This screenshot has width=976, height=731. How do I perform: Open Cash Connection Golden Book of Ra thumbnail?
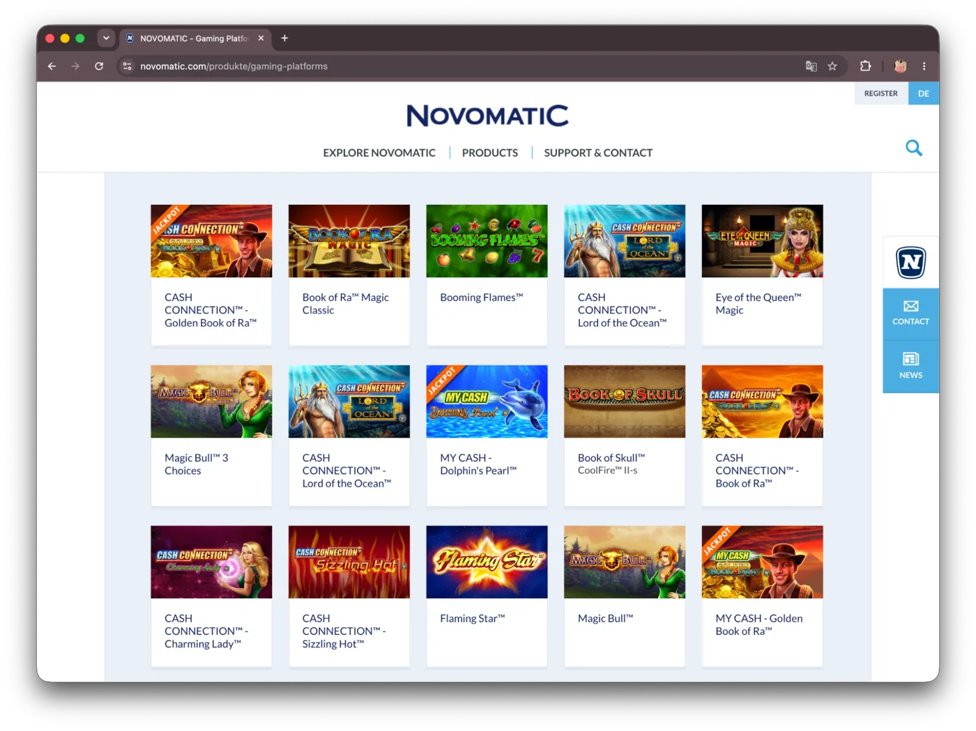click(x=211, y=241)
